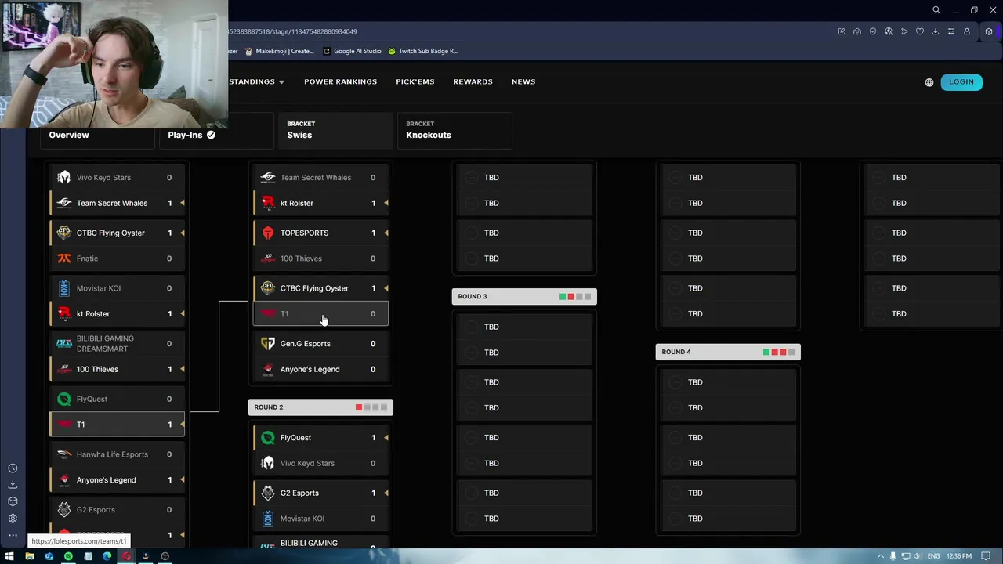Screen dimensions: 1003x564
Task: Click Hanwha Life Esports team row
Action: coord(118,454)
